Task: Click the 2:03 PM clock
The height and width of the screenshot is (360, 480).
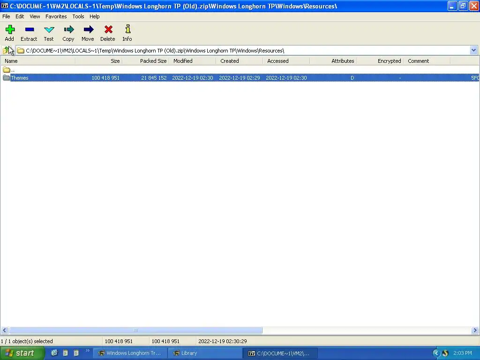Action: click(462, 353)
